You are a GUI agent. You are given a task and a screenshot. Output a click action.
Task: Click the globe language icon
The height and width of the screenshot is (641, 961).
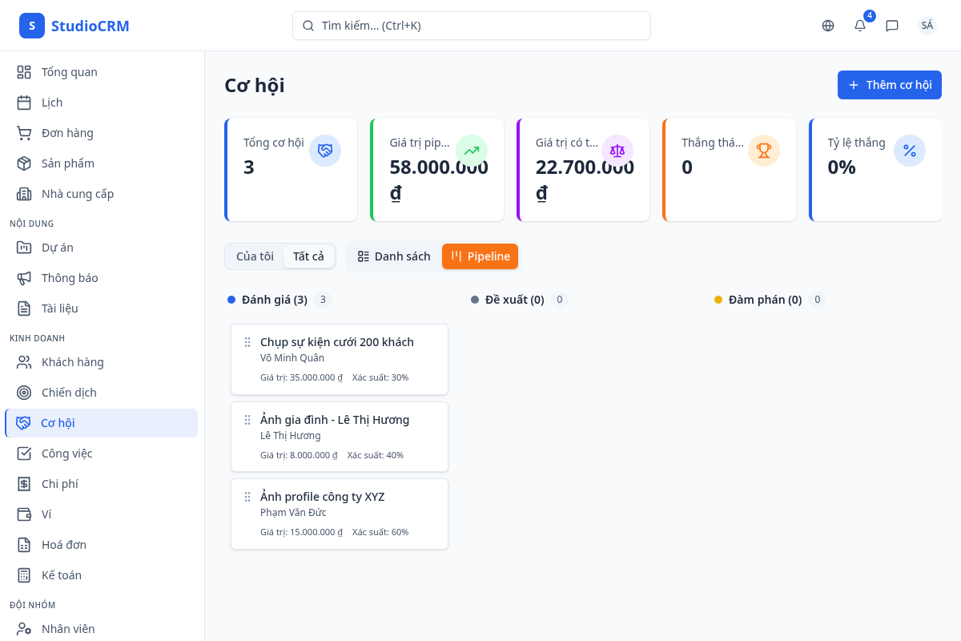coord(827,26)
